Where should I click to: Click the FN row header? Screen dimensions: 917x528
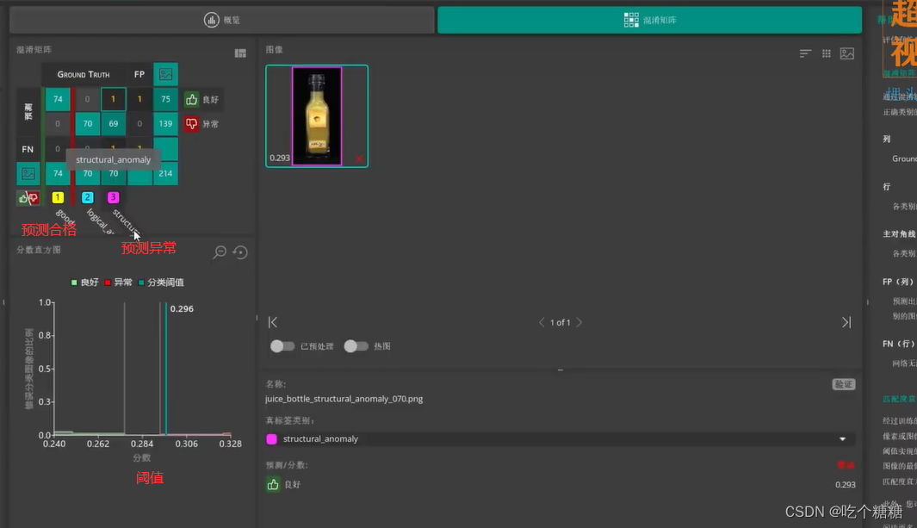pos(28,149)
